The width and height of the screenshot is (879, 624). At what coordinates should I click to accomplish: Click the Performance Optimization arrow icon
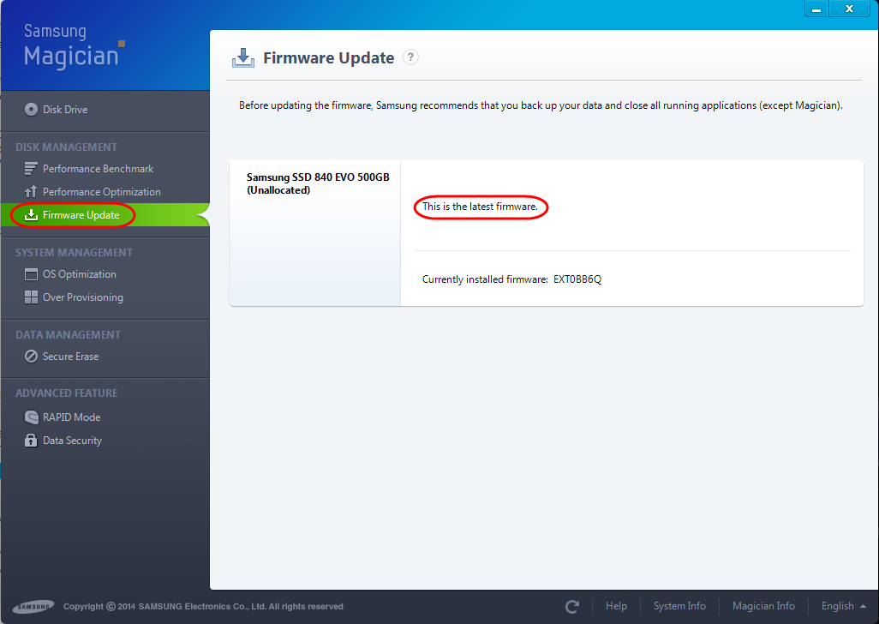pyautogui.click(x=31, y=192)
